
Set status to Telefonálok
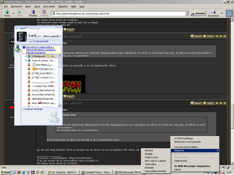pos(156,164)
